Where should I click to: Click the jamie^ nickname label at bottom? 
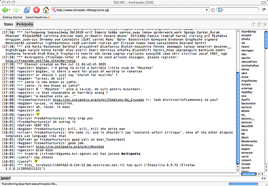click(x=6, y=178)
